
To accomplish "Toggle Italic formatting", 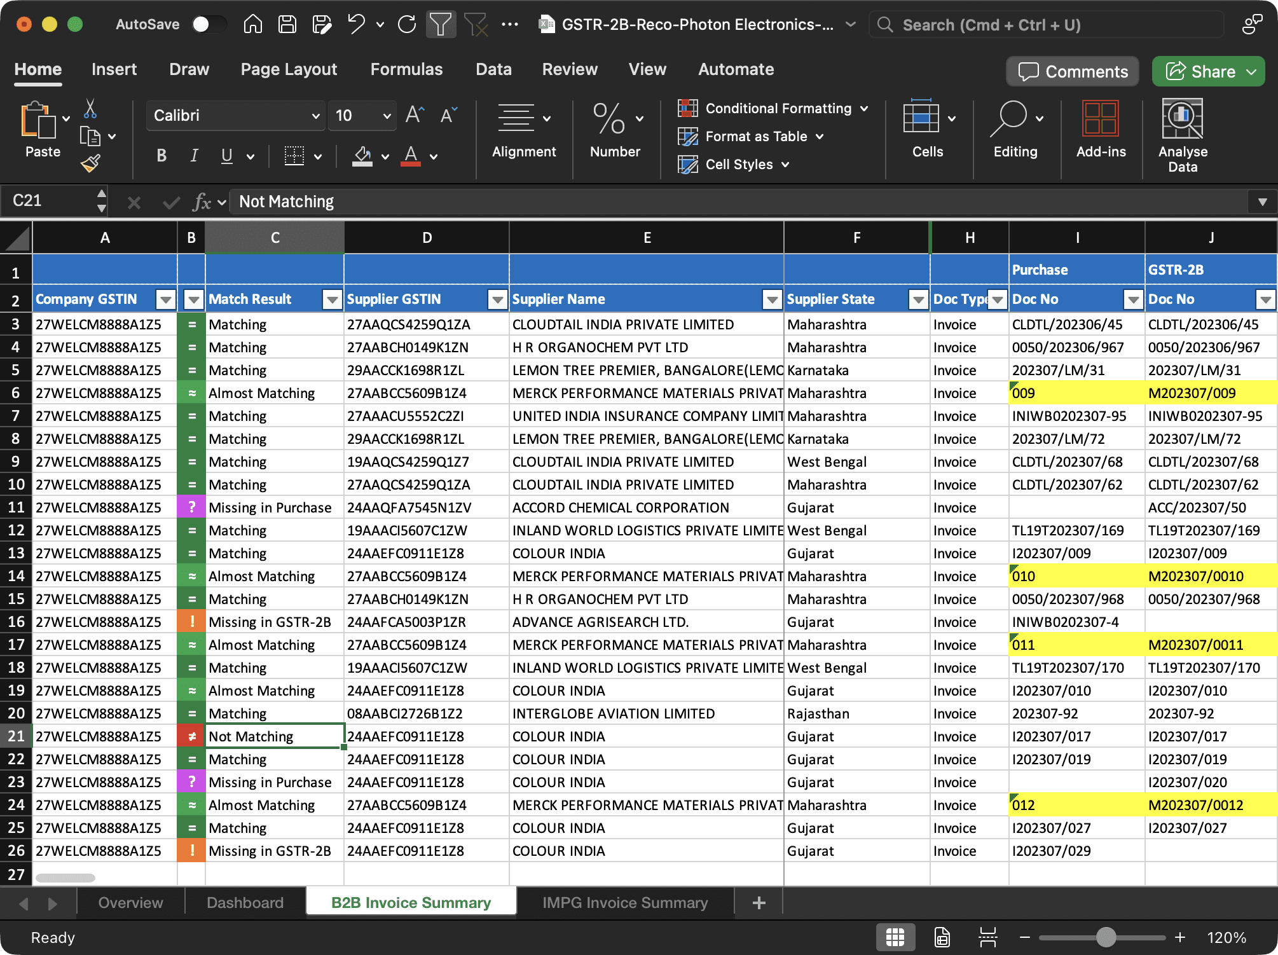I will 194,156.
